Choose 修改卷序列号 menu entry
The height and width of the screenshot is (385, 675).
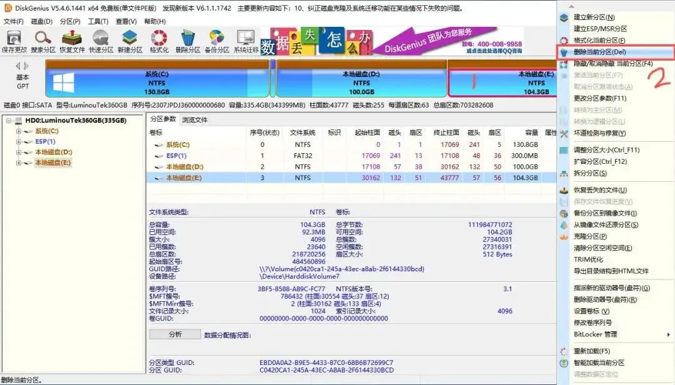coord(592,323)
